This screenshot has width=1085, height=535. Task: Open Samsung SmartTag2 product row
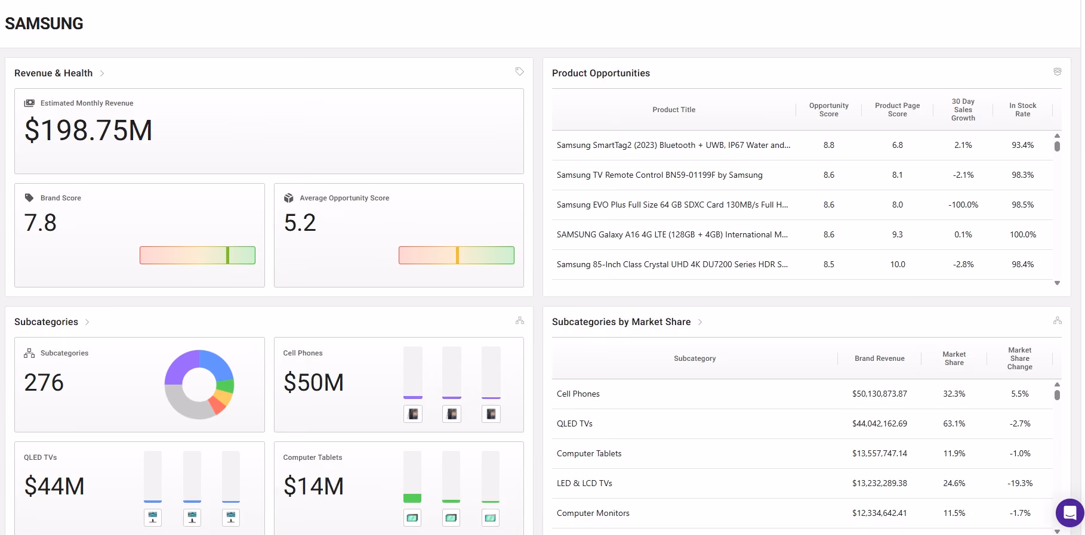[x=802, y=145]
